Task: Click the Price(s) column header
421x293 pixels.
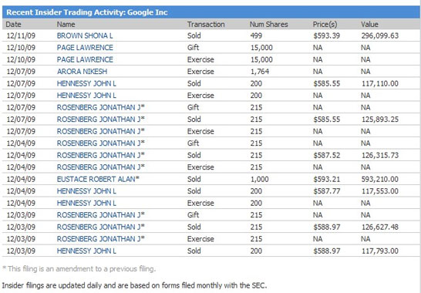Action: point(325,25)
